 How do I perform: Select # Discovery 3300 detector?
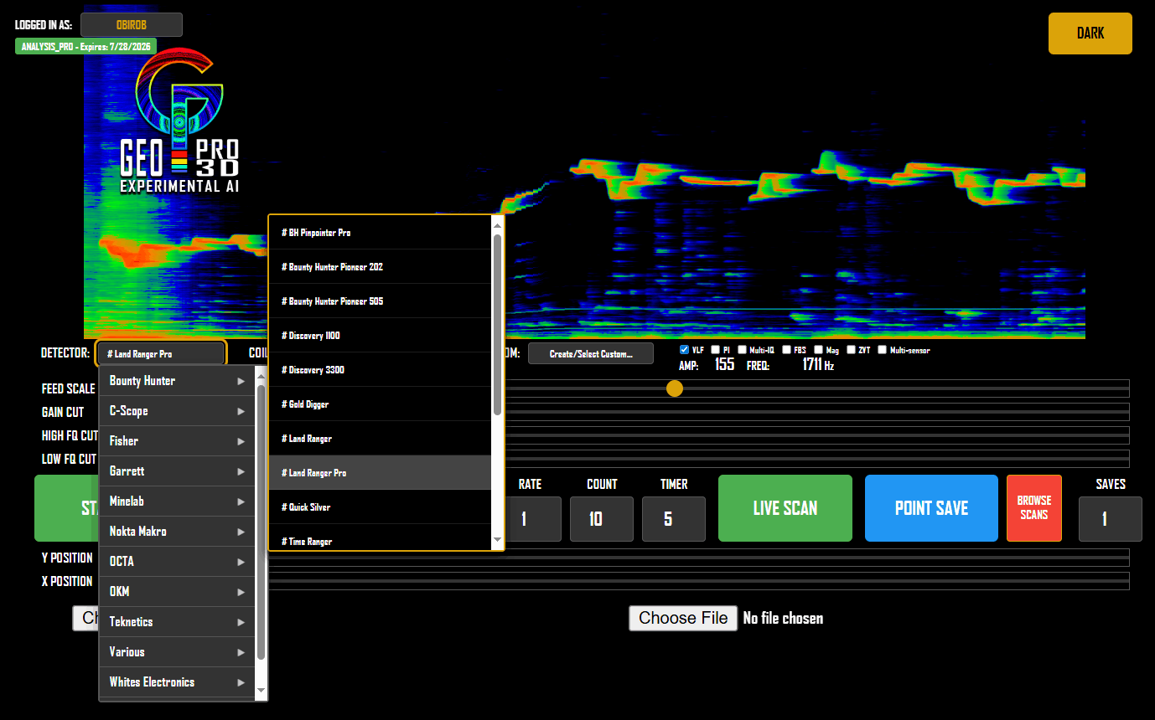(380, 370)
